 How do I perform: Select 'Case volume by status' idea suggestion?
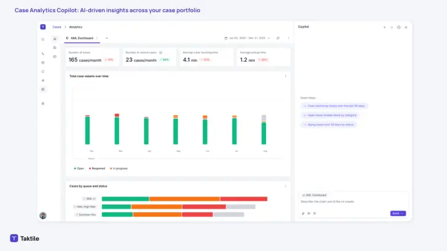pyautogui.click(x=334, y=106)
